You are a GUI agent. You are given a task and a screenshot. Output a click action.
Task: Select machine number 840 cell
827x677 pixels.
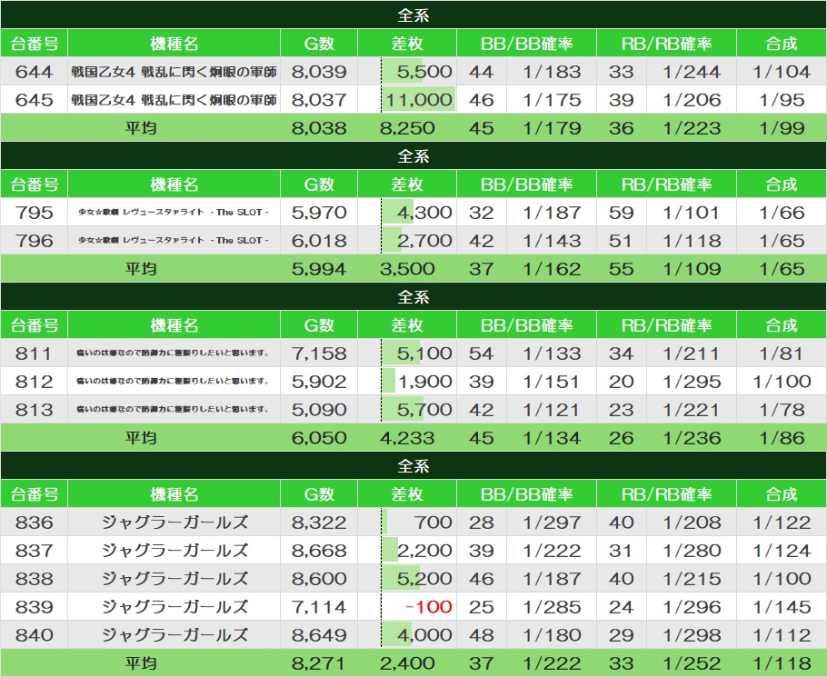coord(35,635)
